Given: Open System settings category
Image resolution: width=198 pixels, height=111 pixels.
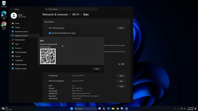Looking at the screenshot, I should tap(17, 27).
